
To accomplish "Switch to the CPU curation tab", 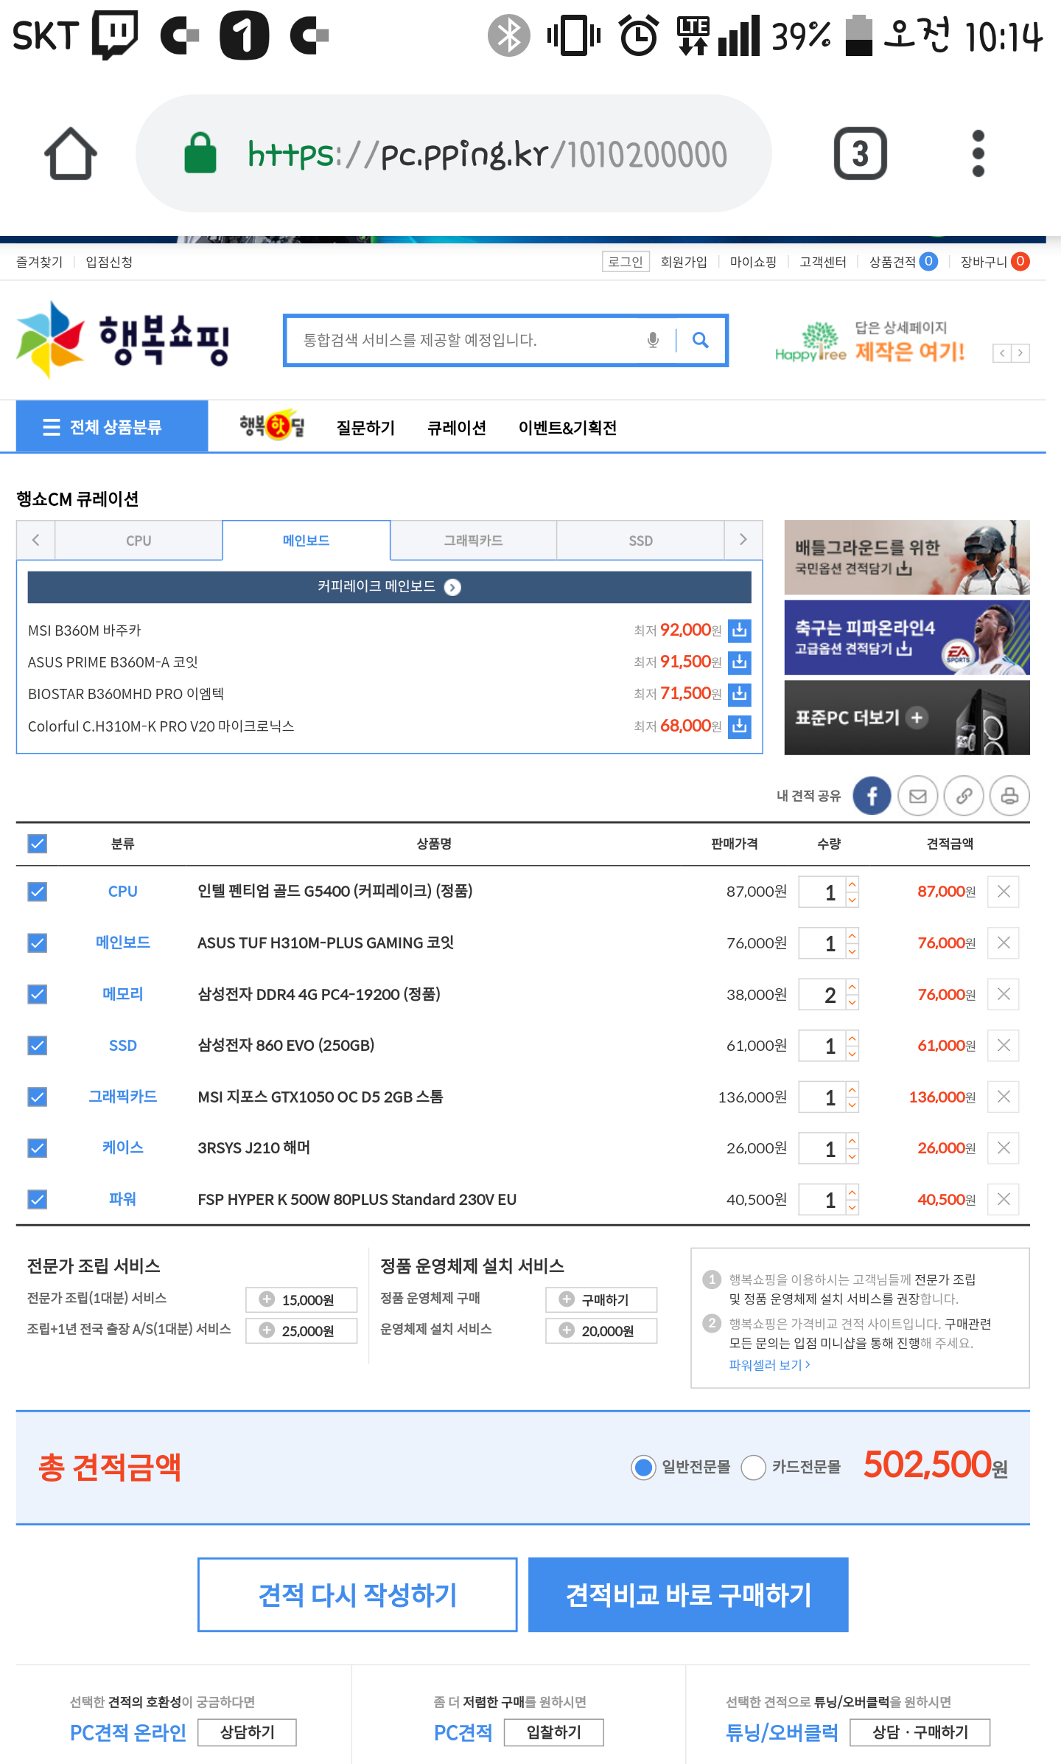I will point(139,541).
